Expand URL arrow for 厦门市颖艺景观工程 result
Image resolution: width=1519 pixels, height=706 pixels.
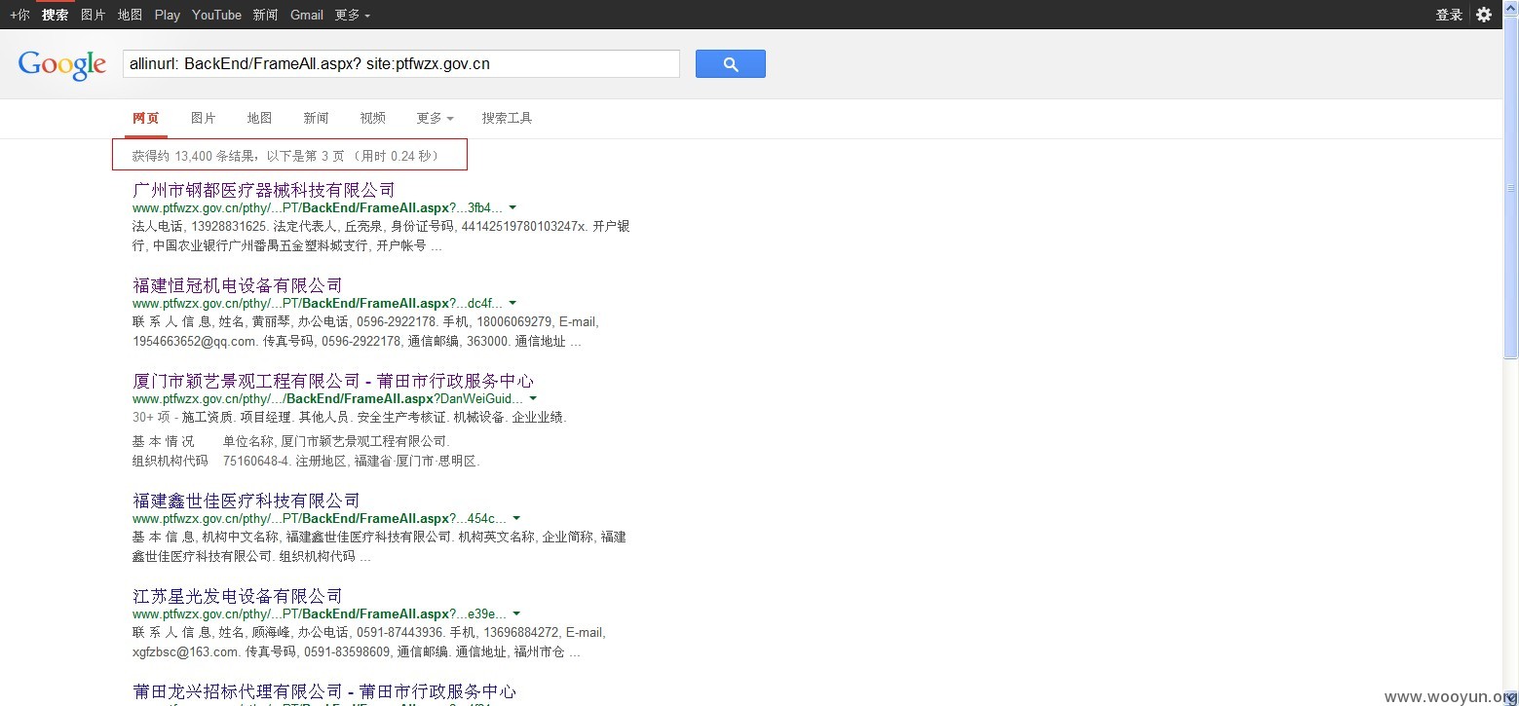533,398
